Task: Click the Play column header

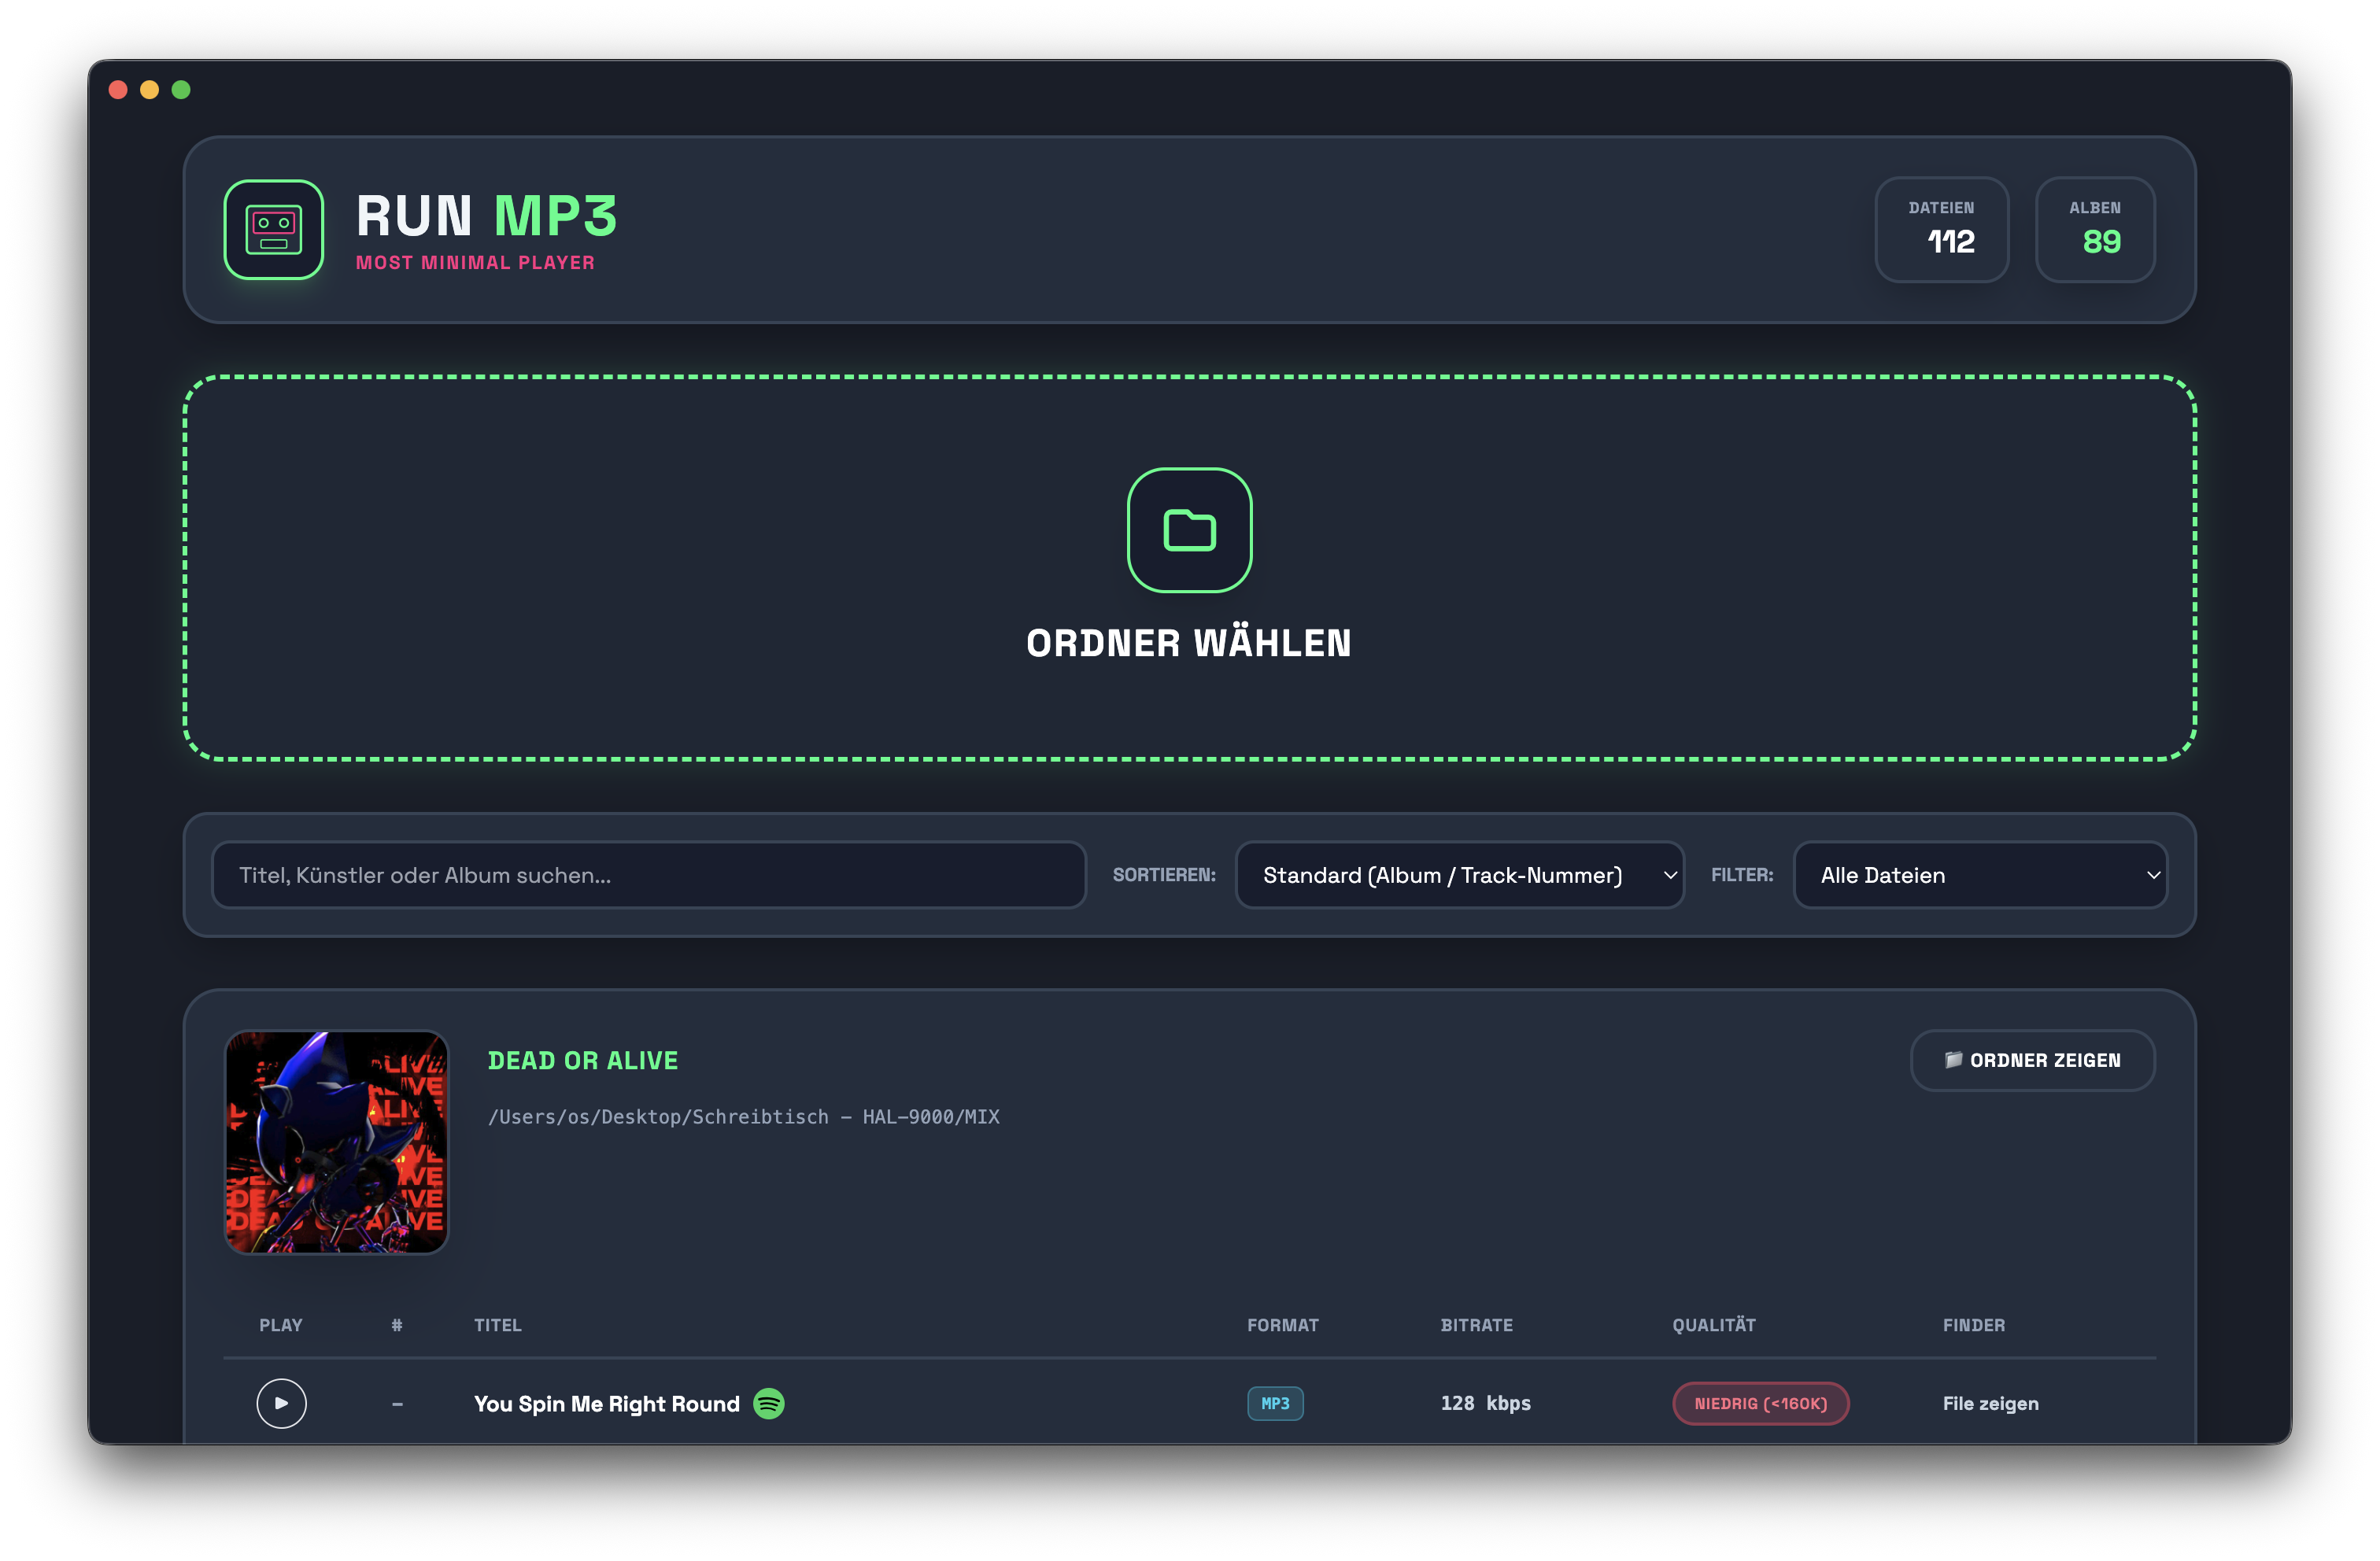Action: pyautogui.click(x=280, y=1325)
